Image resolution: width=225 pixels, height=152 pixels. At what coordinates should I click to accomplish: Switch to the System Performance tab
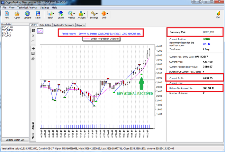tap(64, 25)
